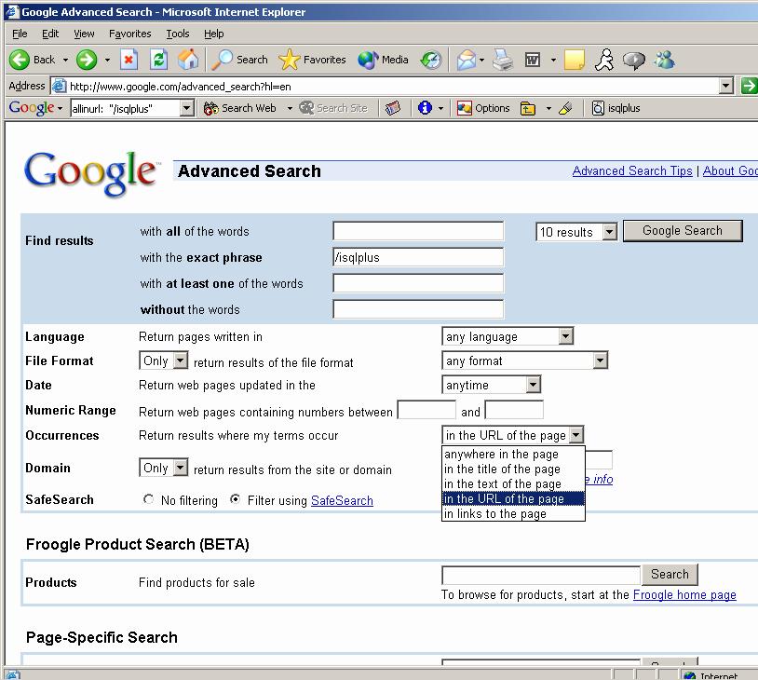Click the Highlight marker icon on Google toolbar
The height and width of the screenshot is (680, 758).
click(565, 108)
